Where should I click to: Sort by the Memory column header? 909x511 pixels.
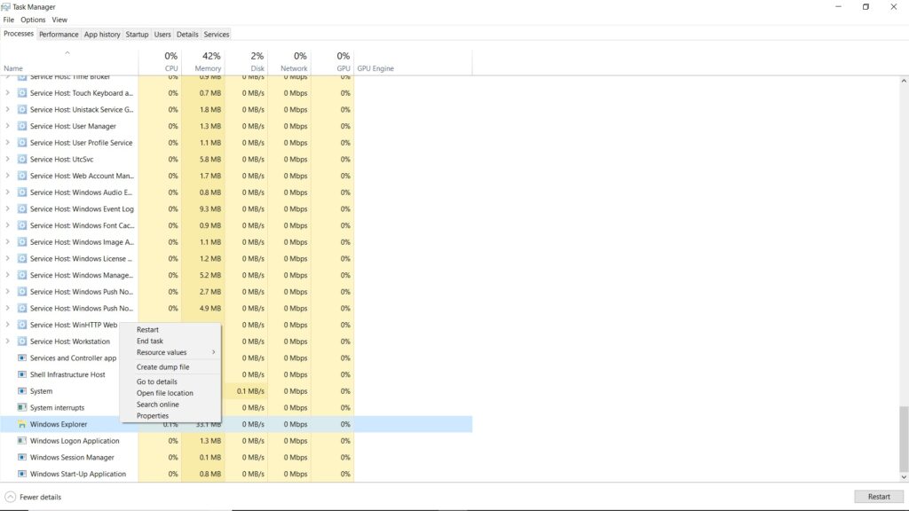pos(203,62)
